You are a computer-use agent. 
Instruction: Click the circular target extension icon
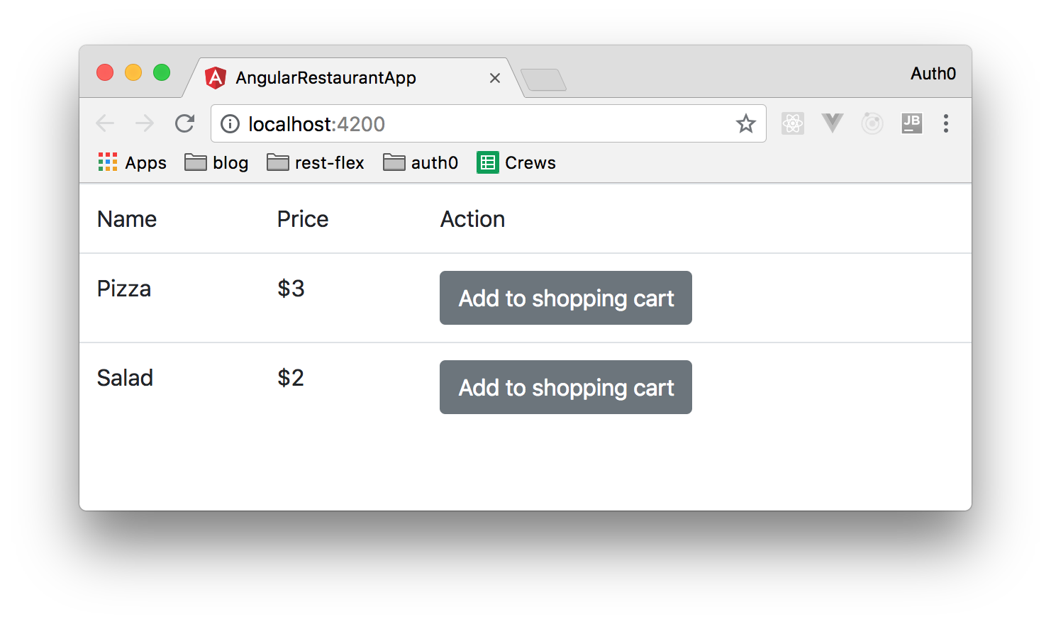(x=872, y=123)
